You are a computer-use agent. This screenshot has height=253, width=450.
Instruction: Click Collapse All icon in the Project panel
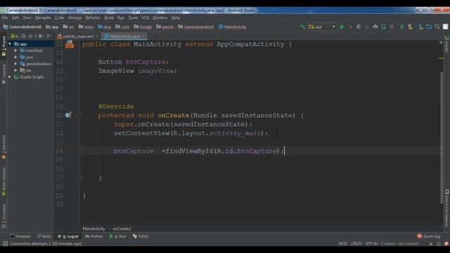30,36
